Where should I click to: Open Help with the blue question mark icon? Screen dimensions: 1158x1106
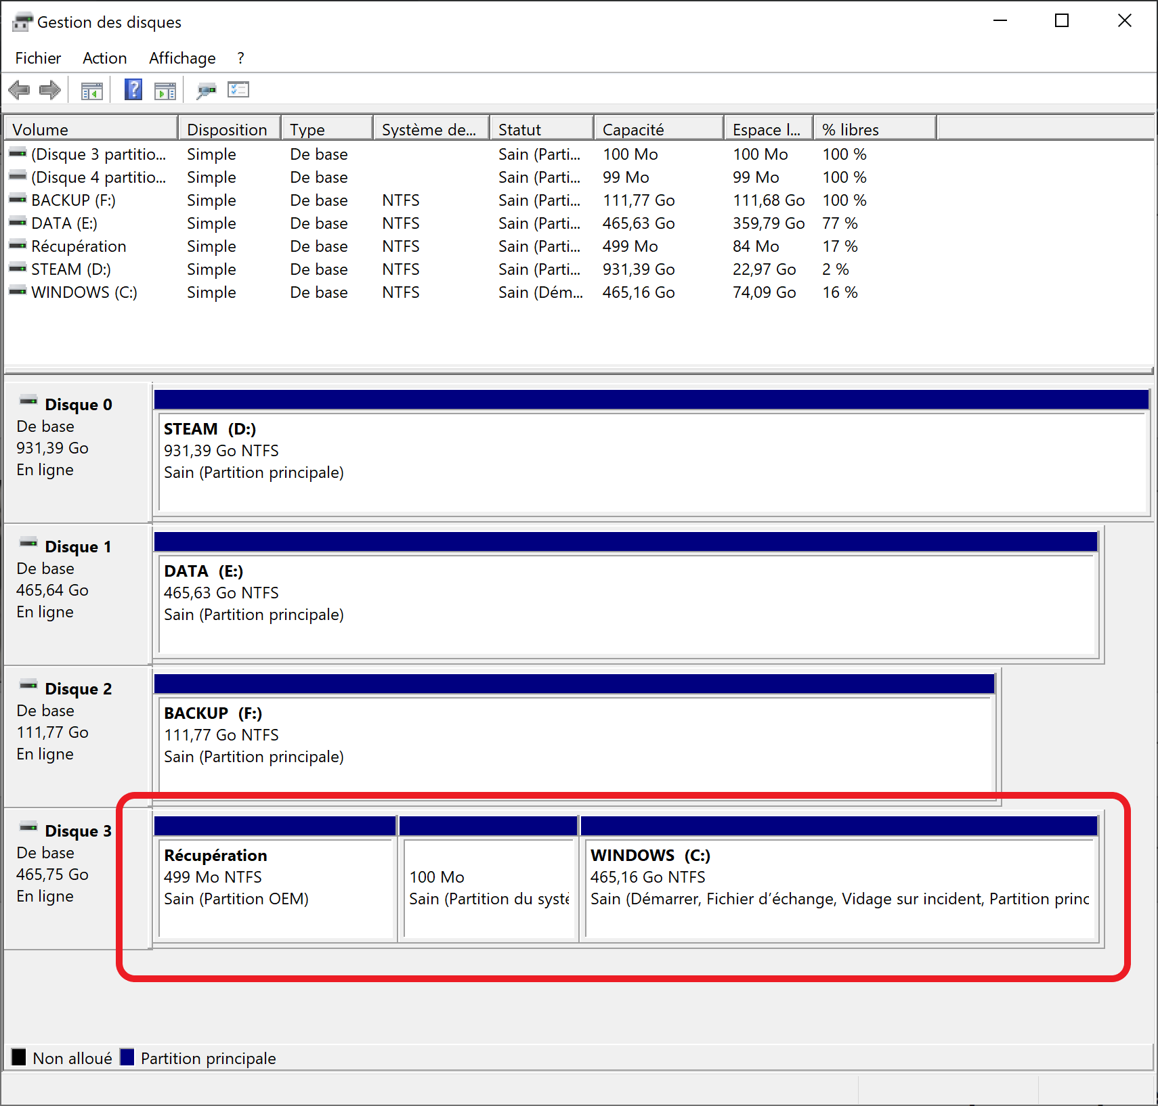pyautogui.click(x=133, y=89)
